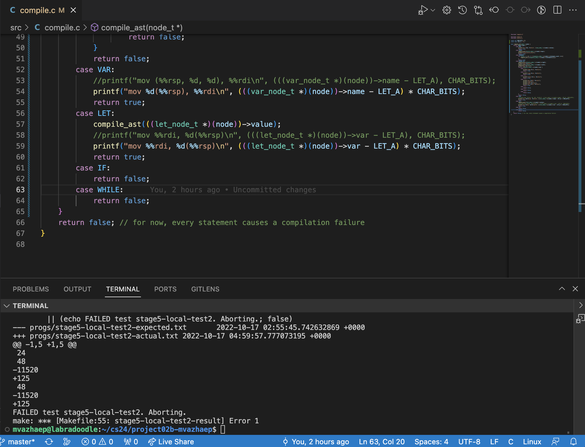Toggle Spaces: 4 indentation setting

coord(431,442)
